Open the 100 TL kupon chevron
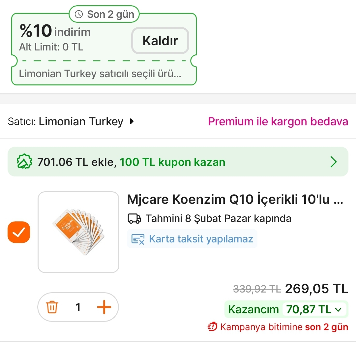This screenshot has height=342, width=356. coord(334,162)
